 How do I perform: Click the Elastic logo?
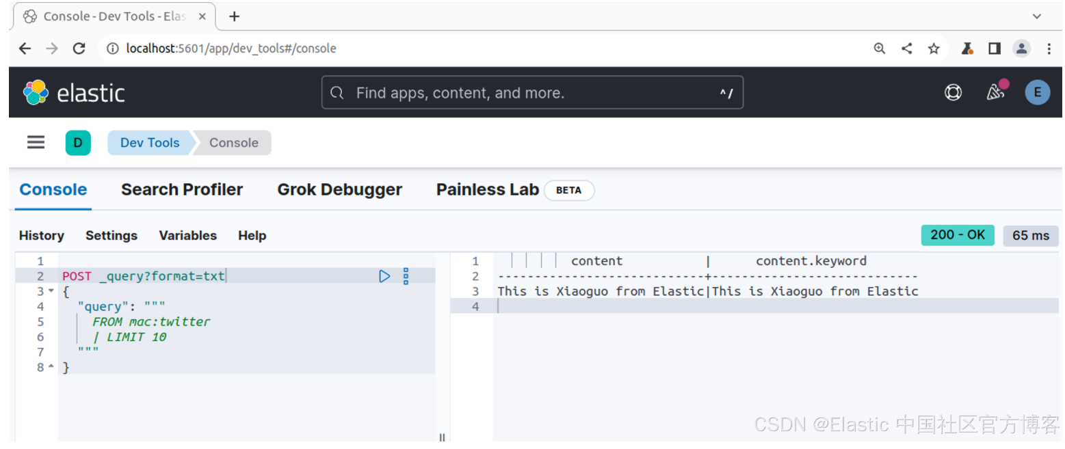[x=74, y=93]
